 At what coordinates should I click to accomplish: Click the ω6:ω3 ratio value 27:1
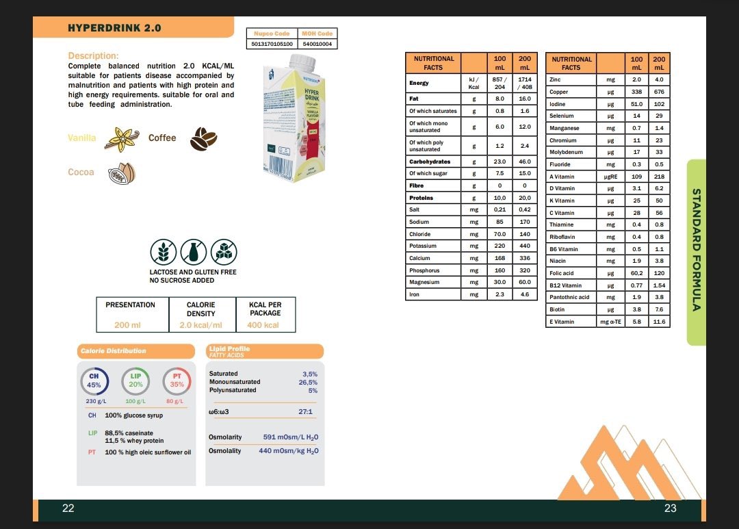(x=305, y=411)
